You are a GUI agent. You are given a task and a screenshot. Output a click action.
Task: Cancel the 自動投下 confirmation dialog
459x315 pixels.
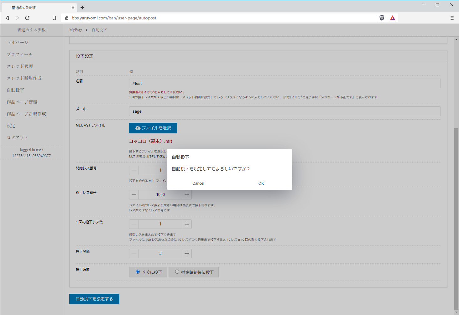tap(198, 183)
